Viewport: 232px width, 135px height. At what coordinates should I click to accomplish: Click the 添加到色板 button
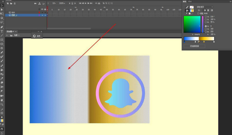coord(194,46)
